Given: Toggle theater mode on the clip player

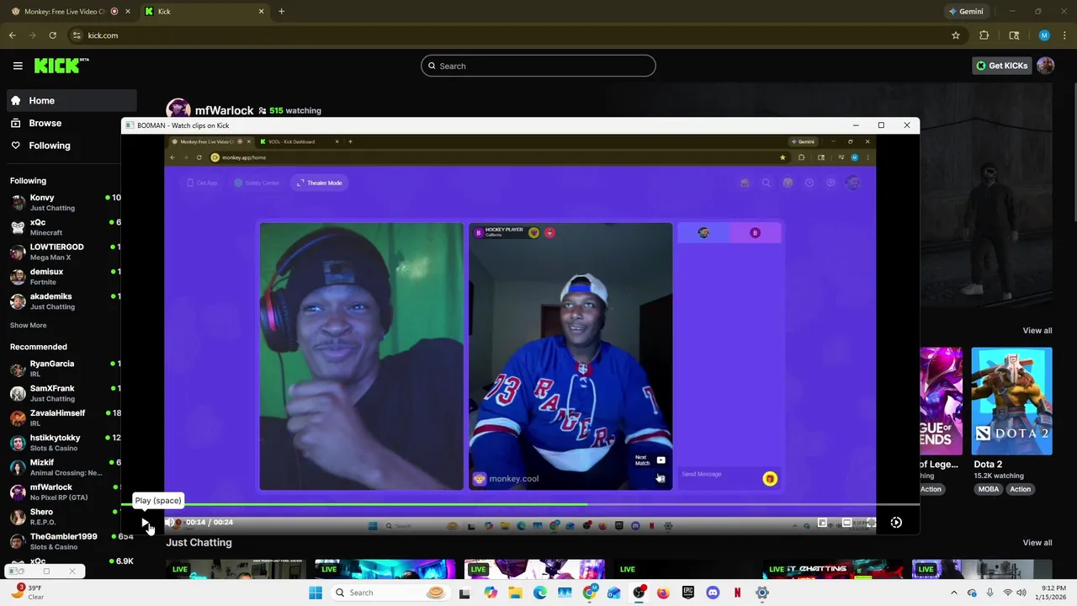Looking at the screenshot, I should coord(846,523).
